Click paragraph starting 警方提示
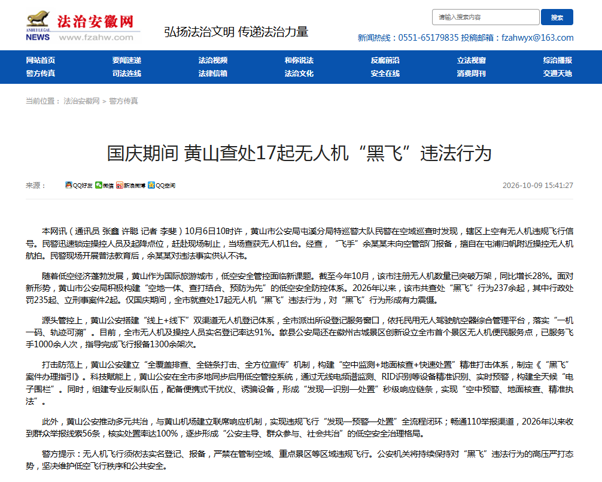The height and width of the screenshot is (482, 602). 299,460
